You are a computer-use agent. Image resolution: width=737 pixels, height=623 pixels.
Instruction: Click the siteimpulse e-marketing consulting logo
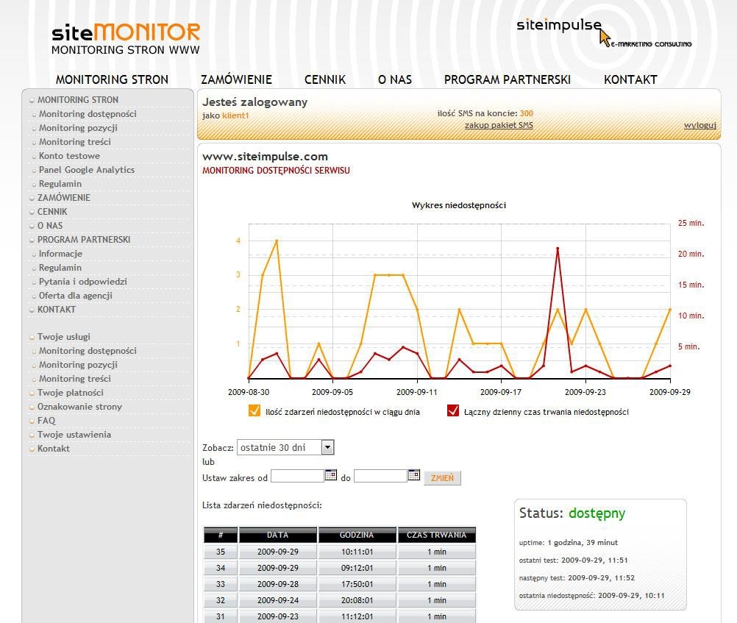coord(604,33)
